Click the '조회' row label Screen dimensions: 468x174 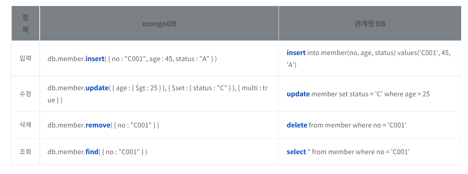point(26,152)
